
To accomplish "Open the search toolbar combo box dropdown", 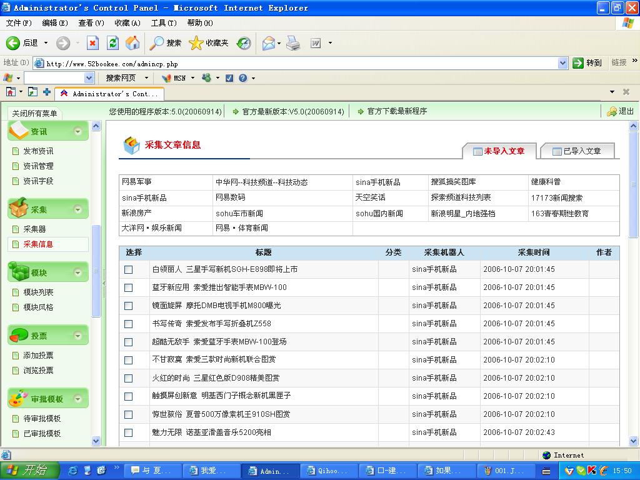I will 89,78.
